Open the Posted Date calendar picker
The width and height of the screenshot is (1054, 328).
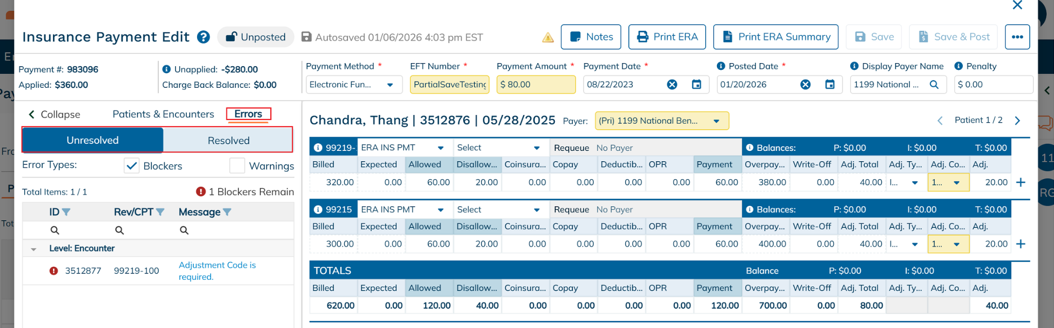(830, 85)
